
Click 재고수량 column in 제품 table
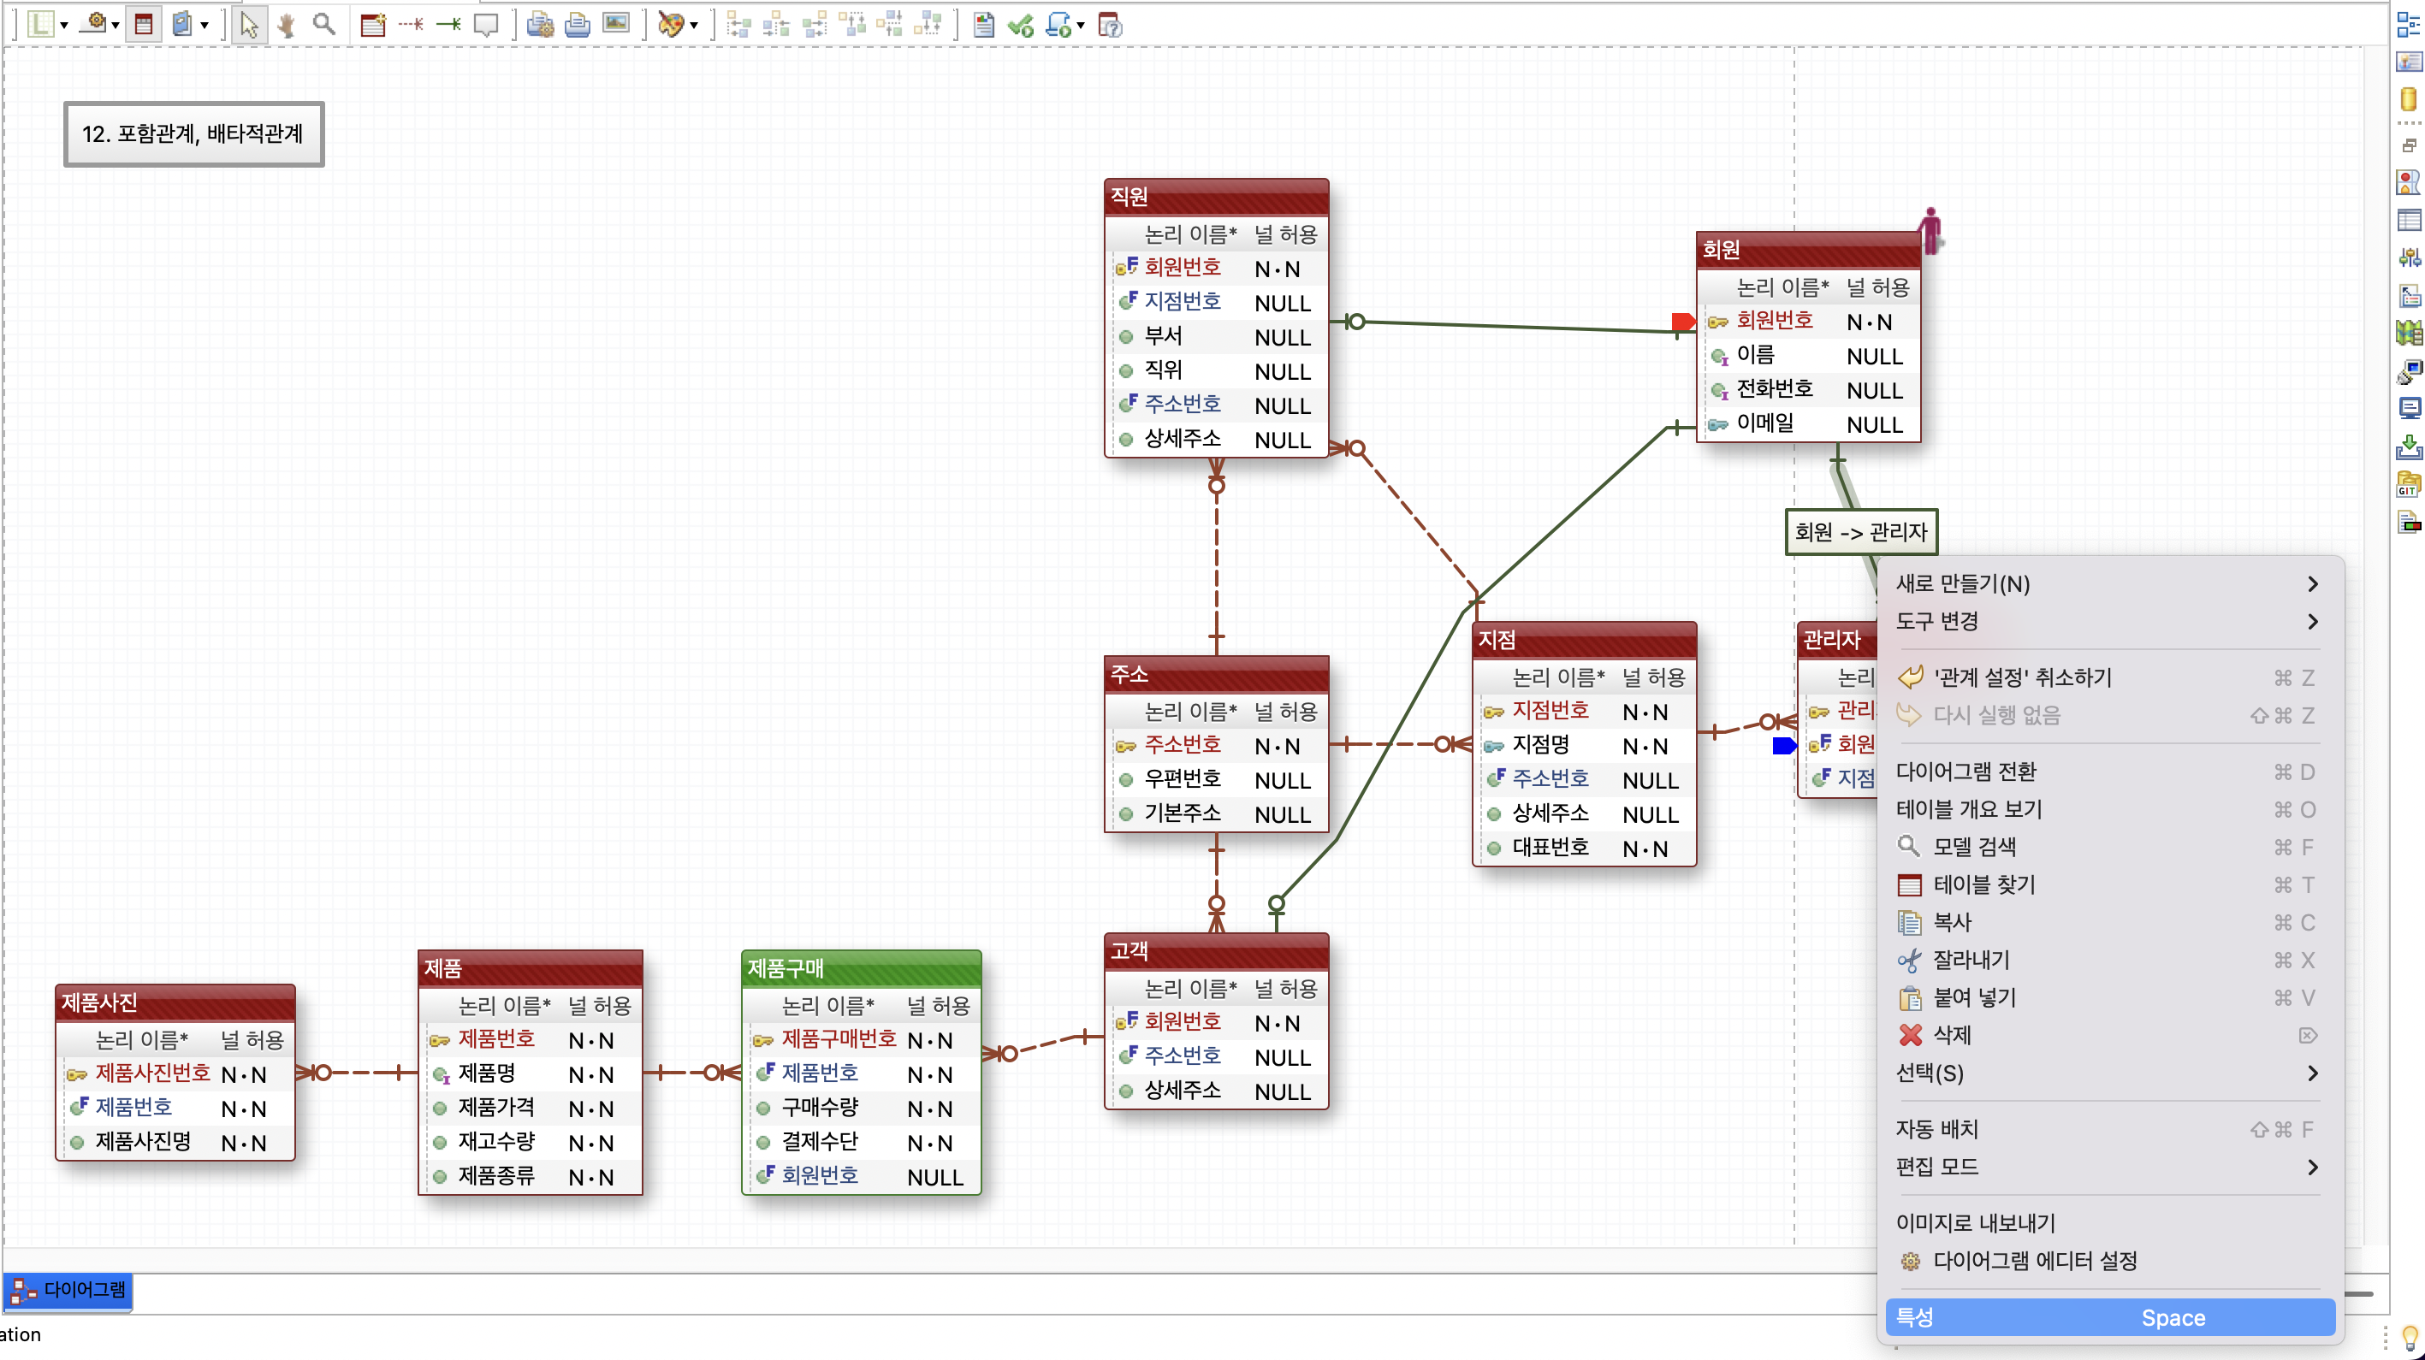click(531, 1143)
